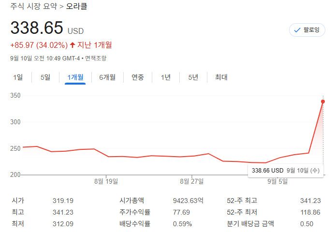Click the 52-주 최고 label
This screenshot has width=335, height=232.
click(x=242, y=201)
